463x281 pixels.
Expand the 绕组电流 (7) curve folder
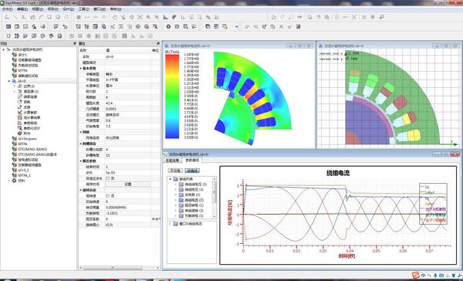176,200
